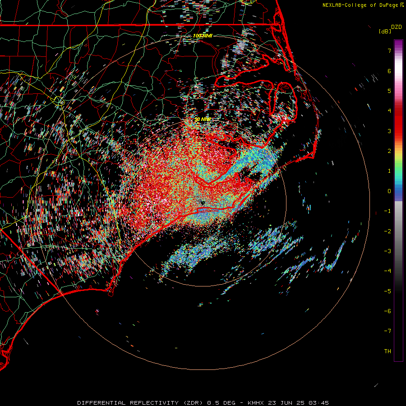Click the 3 dB scale label
This screenshot has width=406, height=406.
coord(389,131)
